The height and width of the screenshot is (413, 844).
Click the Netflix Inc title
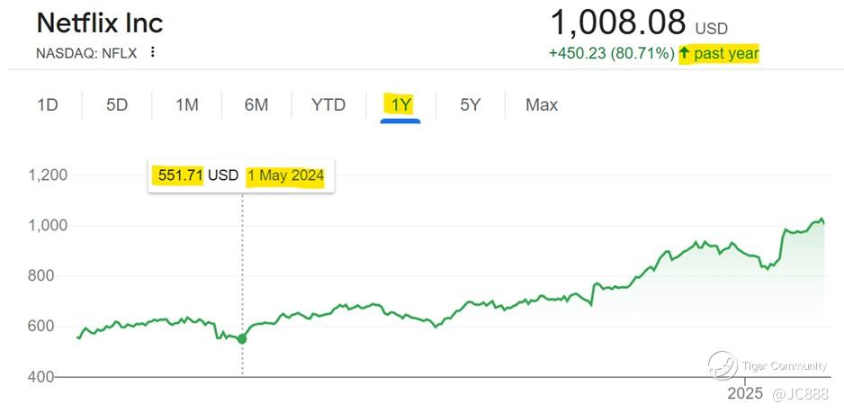100,23
